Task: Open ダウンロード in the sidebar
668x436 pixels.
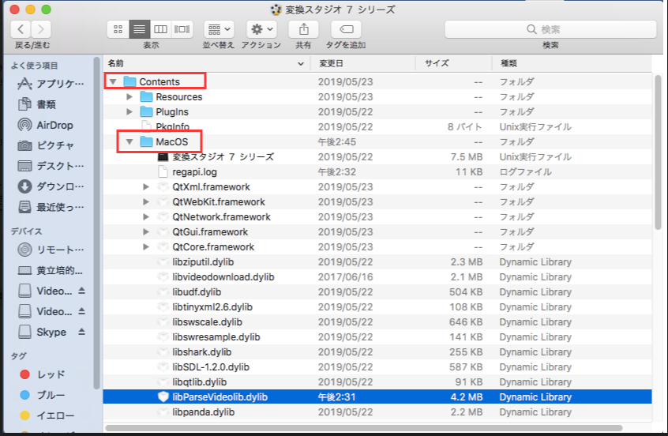Action: [51, 186]
